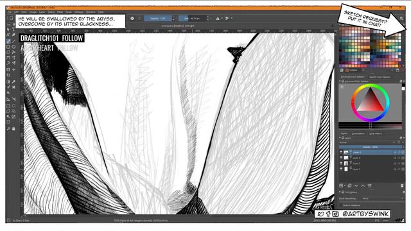Add a new paint layer button
The height and width of the screenshot is (231, 411).
point(341,185)
